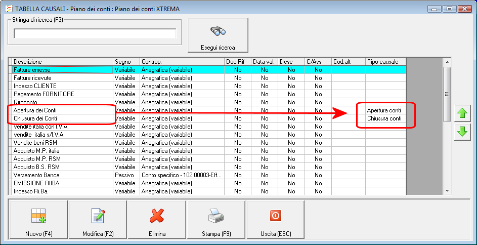Click the Data val. column header
This screenshot has width=477, height=245.
click(265, 62)
